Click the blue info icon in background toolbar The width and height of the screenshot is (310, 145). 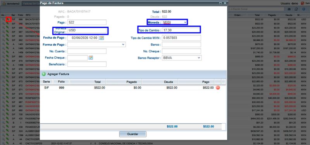click(303, 9)
